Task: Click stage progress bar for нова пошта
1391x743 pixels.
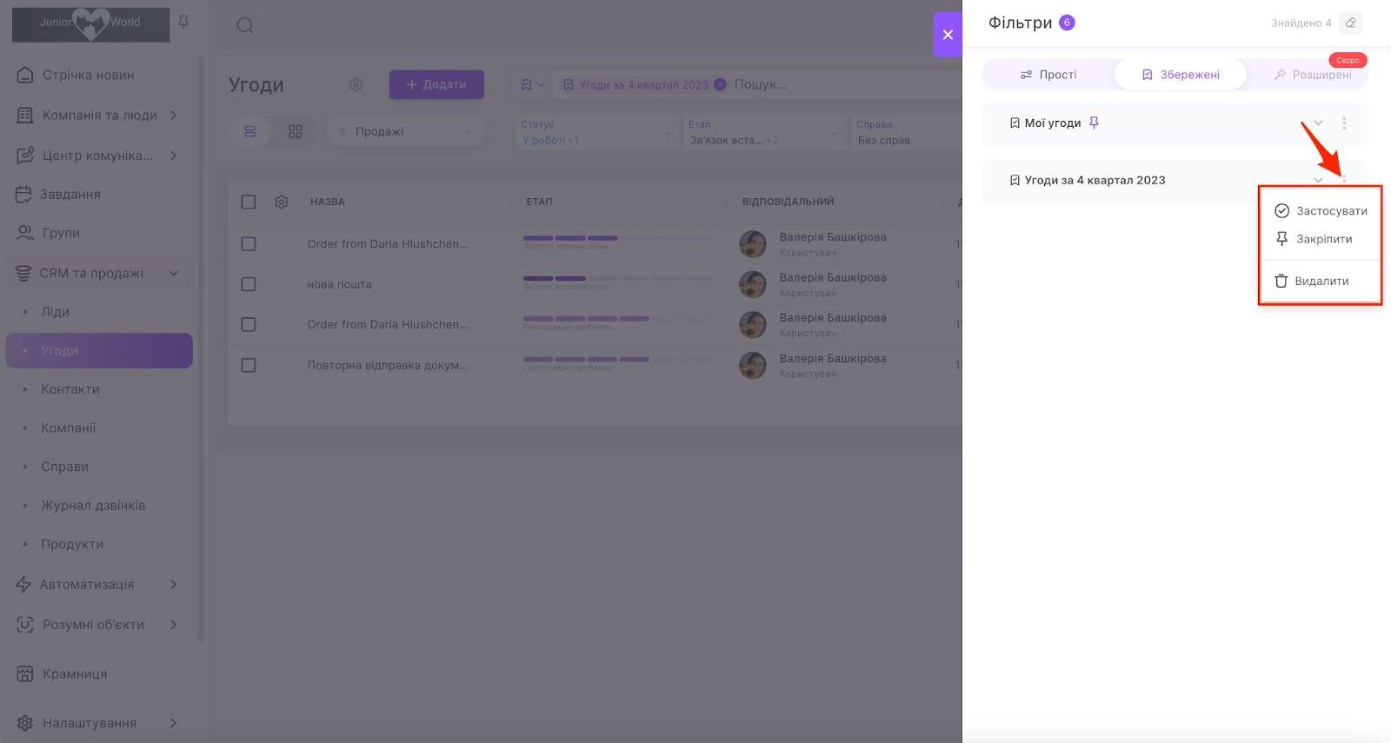Action: point(617,278)
